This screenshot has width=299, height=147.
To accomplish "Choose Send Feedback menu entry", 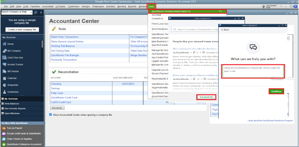I will [x=160, y=29].
